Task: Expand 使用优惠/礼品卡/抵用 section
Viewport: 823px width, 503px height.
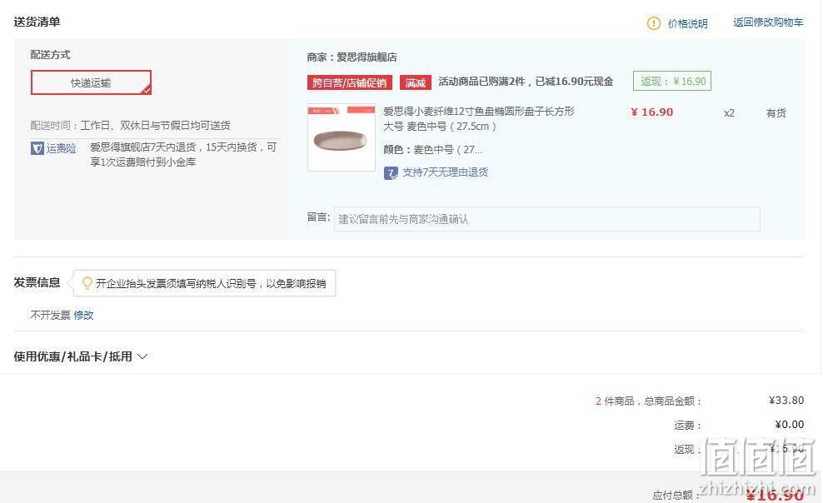Action: pos(80,356)
